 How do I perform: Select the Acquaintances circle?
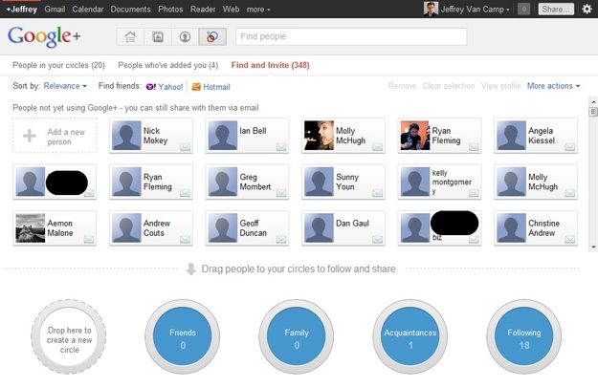[x=410, y=336]
